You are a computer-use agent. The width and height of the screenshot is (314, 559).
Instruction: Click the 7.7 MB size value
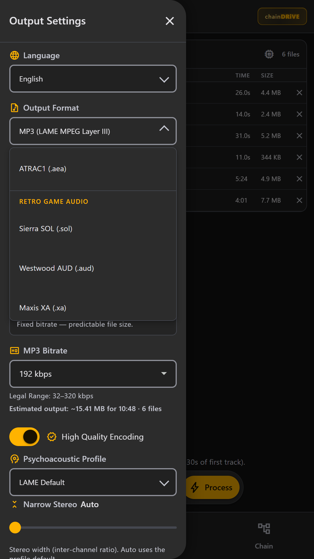[271, 200]
